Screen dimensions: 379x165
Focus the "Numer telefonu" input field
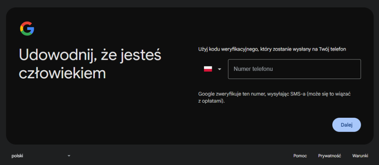coord(294,69)
